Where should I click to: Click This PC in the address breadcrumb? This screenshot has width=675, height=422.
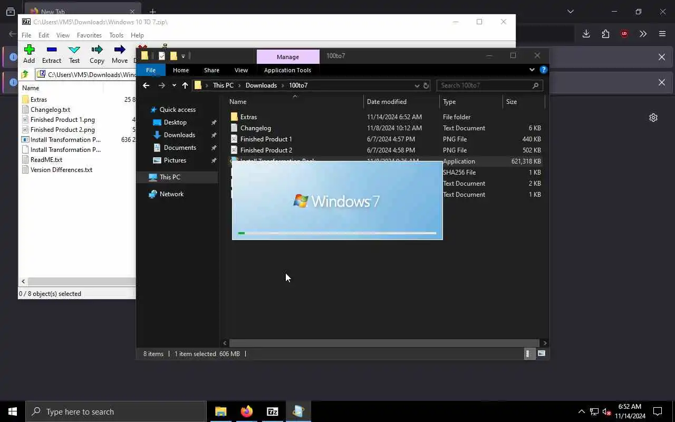(223, 85)
